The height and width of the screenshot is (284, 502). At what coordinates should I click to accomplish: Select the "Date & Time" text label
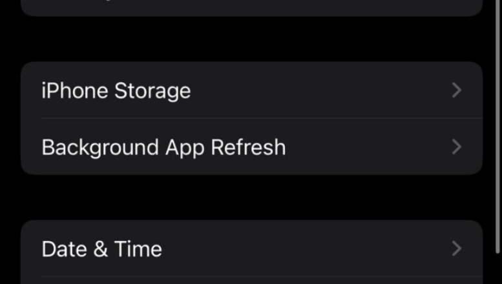pos(101,249)
